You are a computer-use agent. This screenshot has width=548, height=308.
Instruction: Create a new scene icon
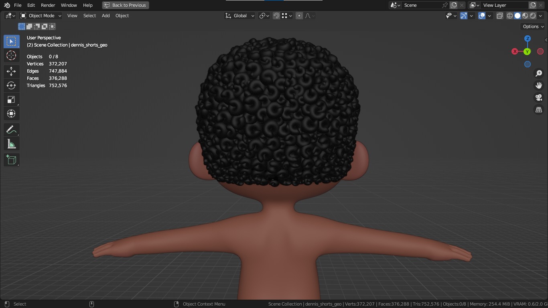click(454, 5)
